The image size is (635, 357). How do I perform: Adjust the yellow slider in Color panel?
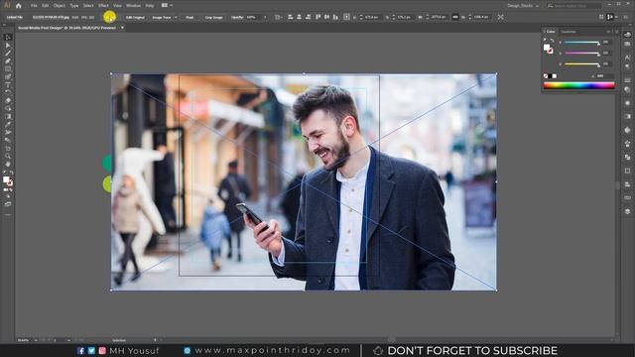coord(582,64)
